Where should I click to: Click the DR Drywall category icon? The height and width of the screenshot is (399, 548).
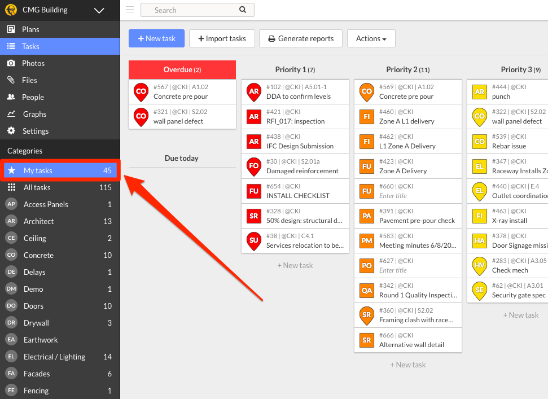pyautogui.click(x=11, y=323)
